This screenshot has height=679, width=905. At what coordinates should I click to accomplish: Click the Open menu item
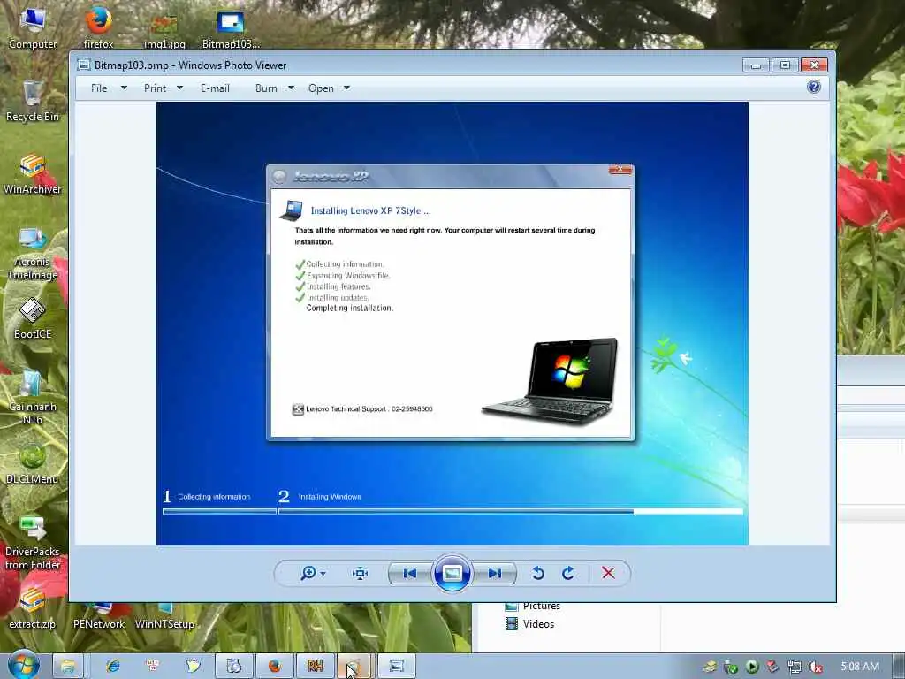321,88
